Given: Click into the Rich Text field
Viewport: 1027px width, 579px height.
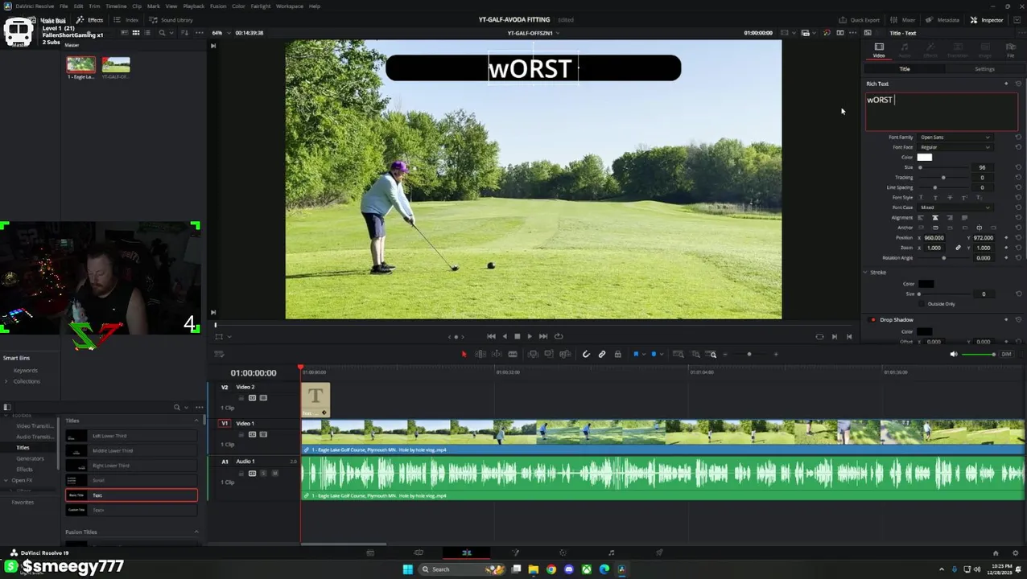Looking at the screenshot, I should [x=941, y=112].
